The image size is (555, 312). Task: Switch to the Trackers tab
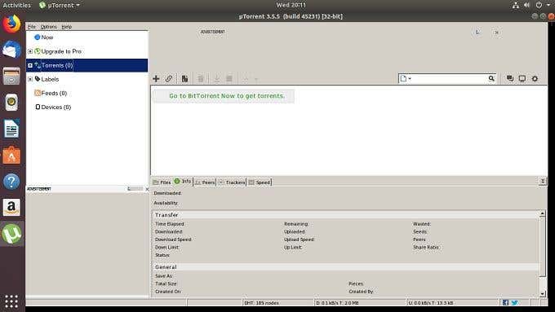232,182
